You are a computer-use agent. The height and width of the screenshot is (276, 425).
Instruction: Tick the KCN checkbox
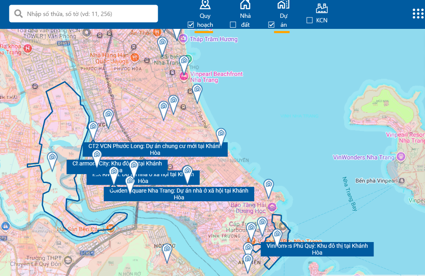309,20
